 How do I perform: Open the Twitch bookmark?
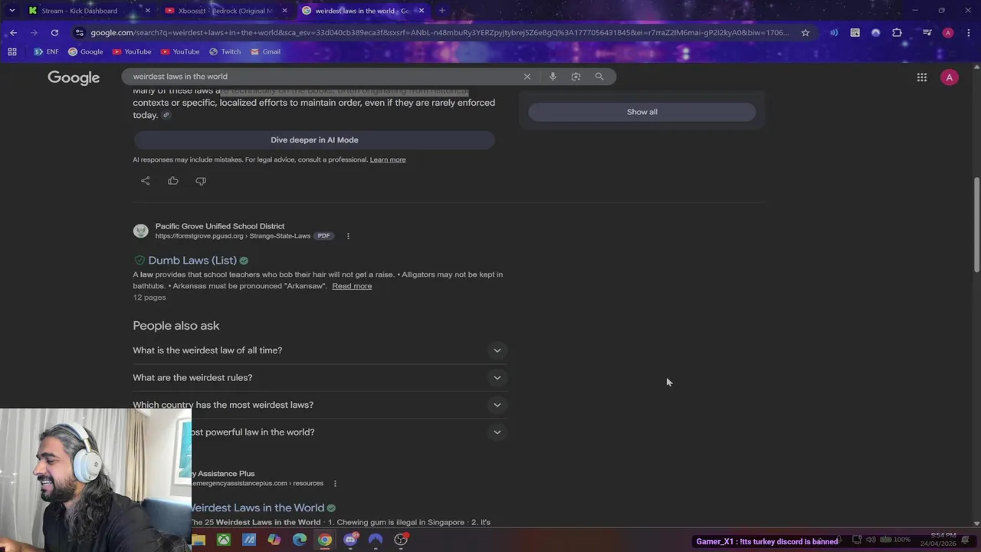tap(225, 51)
